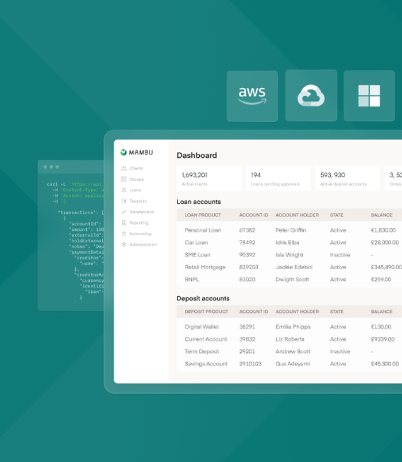402x462 pixels.
Task: Click the Microsoft Windows logo tile
Action: click(x=369, y=96)
